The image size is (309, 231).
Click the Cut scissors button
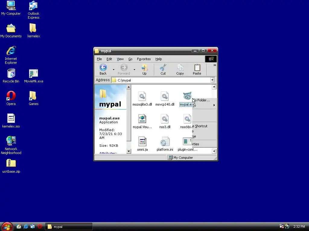163,69
